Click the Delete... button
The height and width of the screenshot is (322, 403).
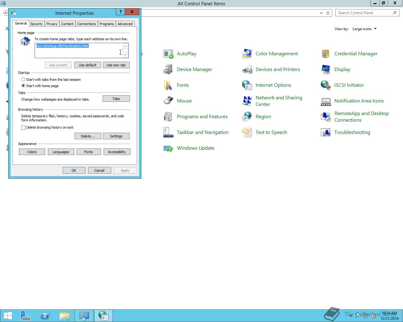[88, 136]
